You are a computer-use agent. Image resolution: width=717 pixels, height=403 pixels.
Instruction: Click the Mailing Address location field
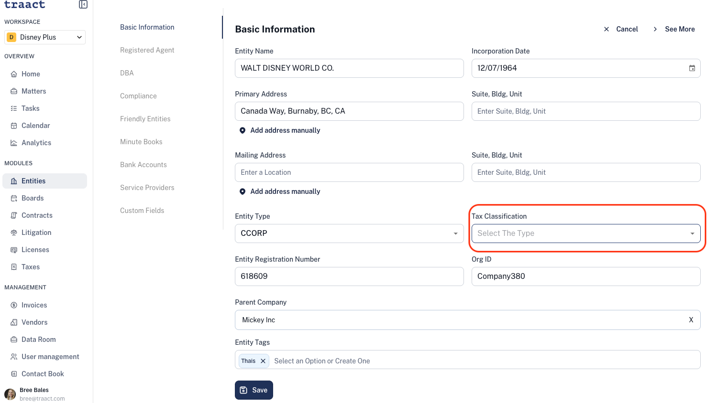tap(349, 172)
